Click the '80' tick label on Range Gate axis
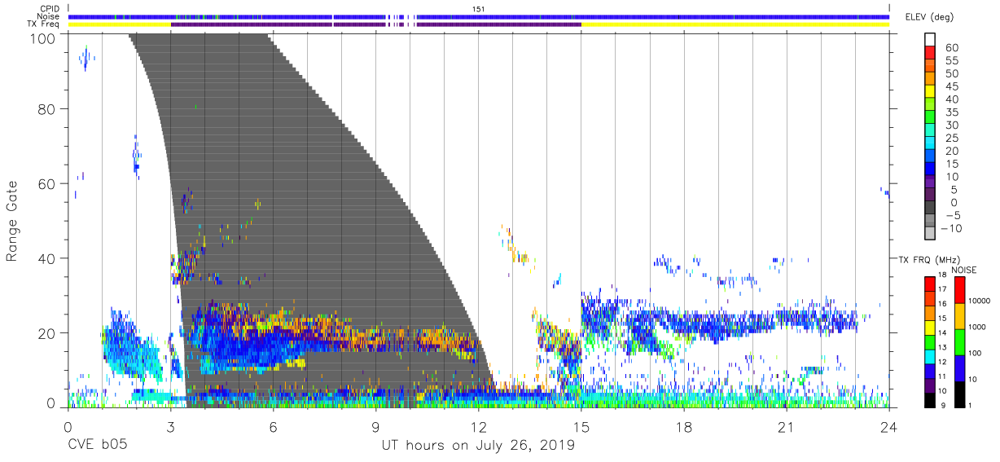Viewport: 1000px width, 462px height. [48, 109]
